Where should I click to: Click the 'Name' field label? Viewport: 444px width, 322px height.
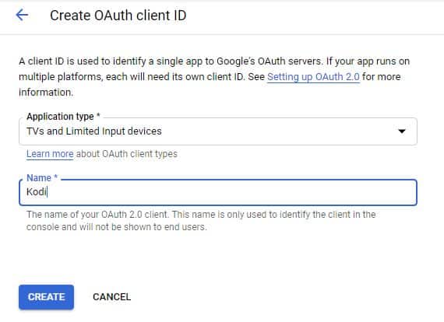[39, 178]
